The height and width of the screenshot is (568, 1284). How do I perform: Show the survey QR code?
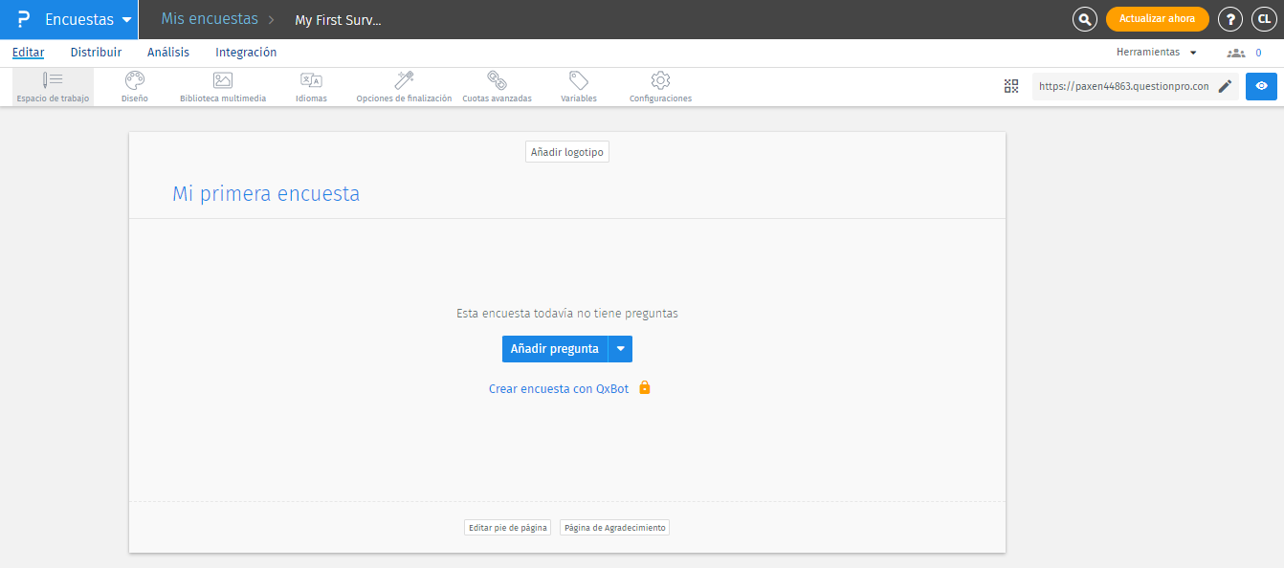pos(1011,86)
